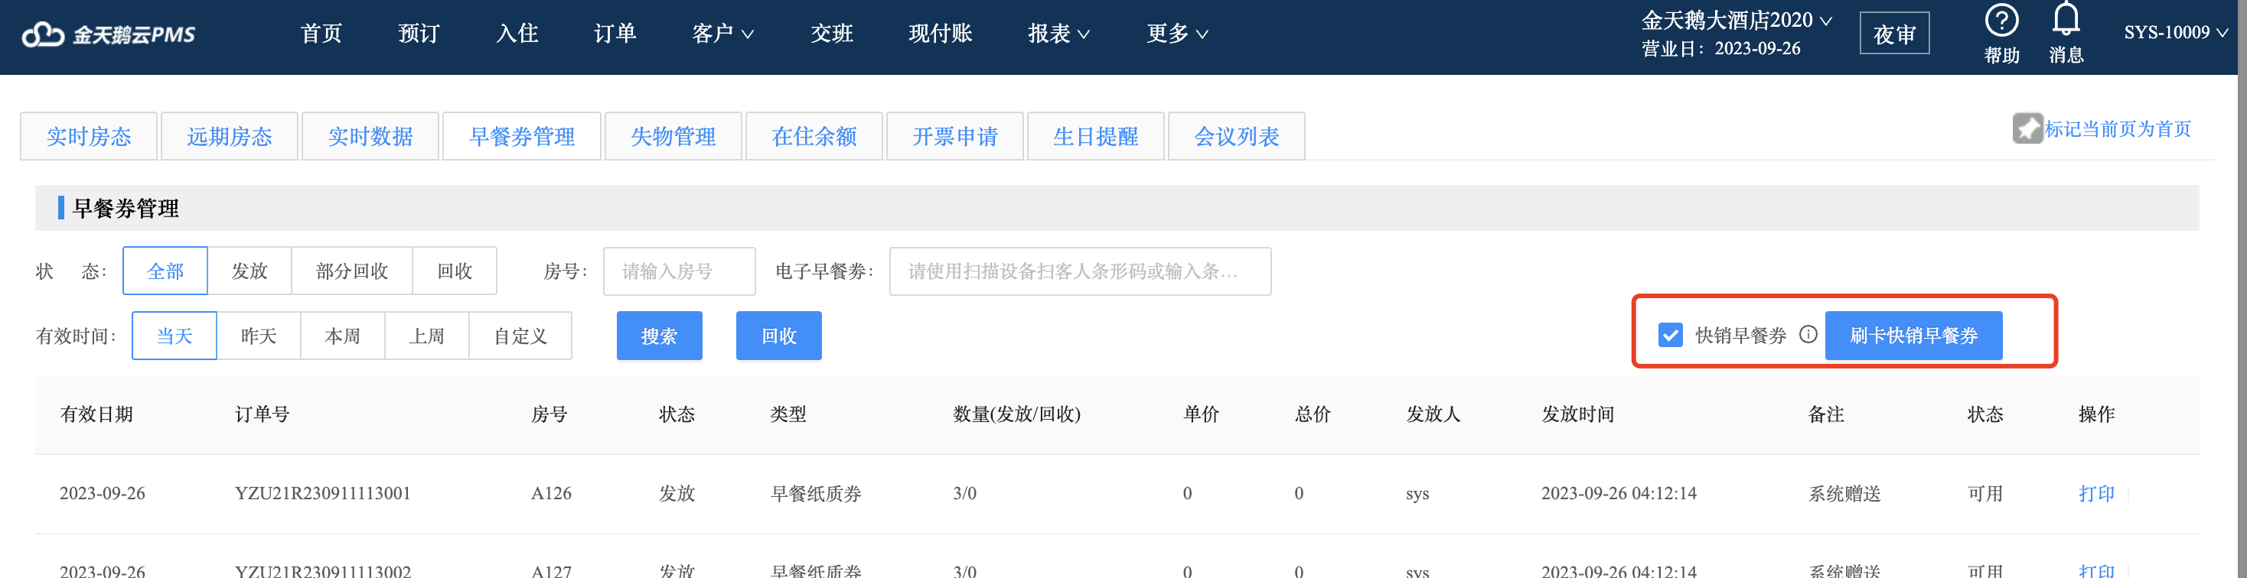Focus the 房号 input field
The width and height of the screenshot is (2247, 578).
(680, 271)
